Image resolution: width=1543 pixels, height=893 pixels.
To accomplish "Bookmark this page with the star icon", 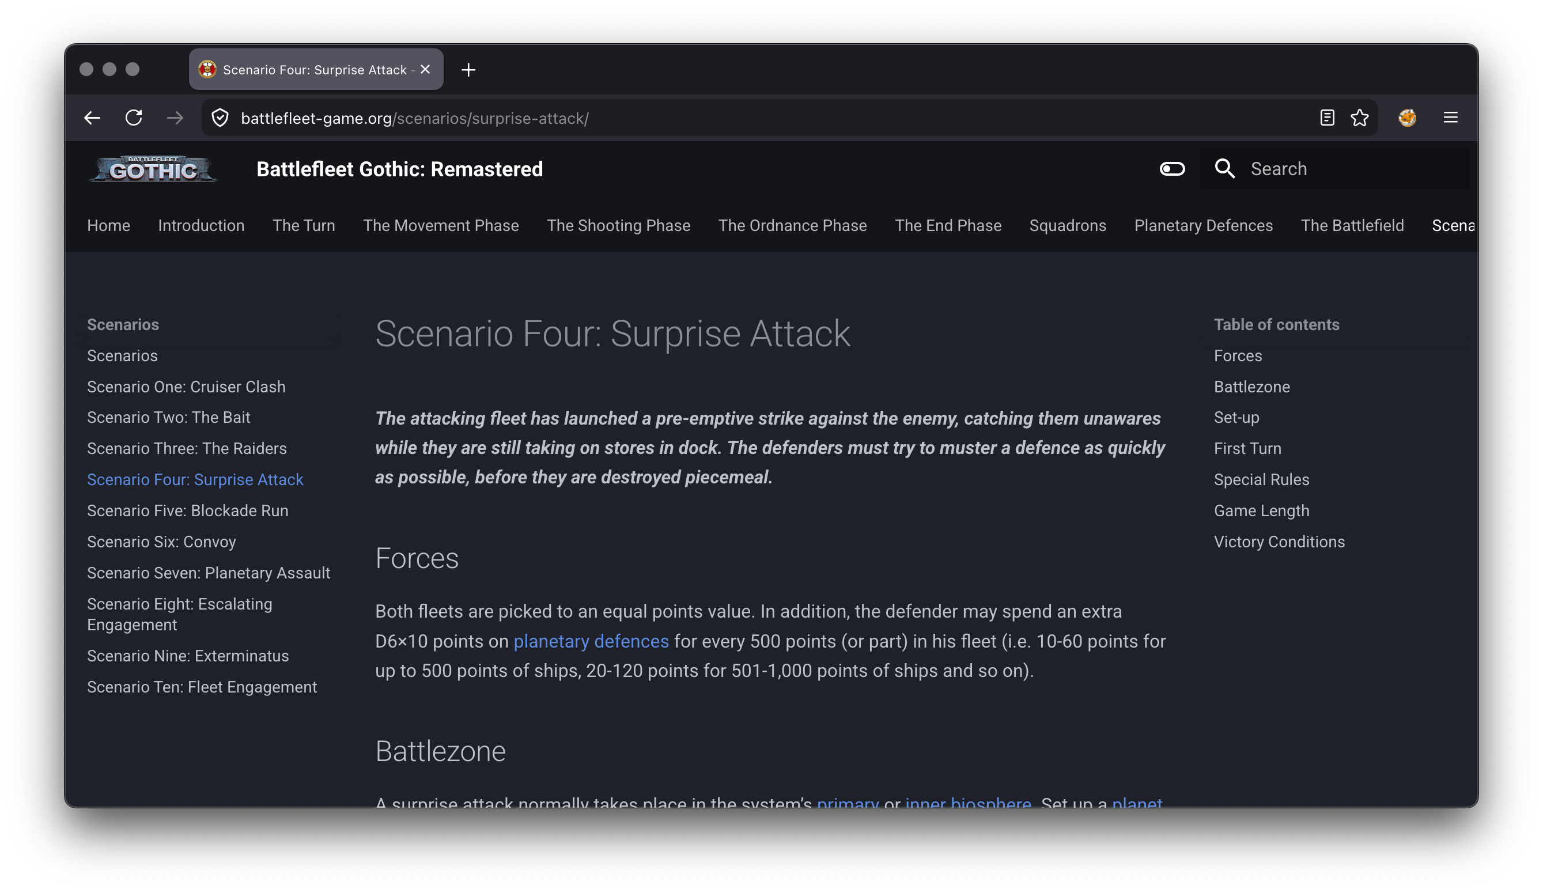I will click(x=1359, y=118).
